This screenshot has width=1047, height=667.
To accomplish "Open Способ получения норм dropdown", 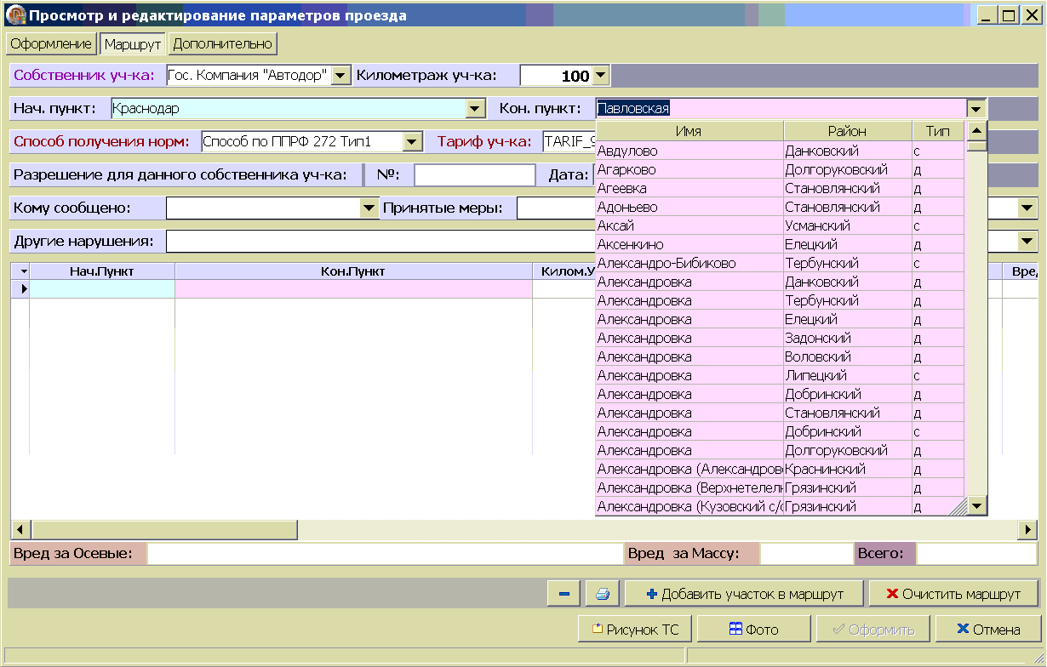I will click(413, 142).
